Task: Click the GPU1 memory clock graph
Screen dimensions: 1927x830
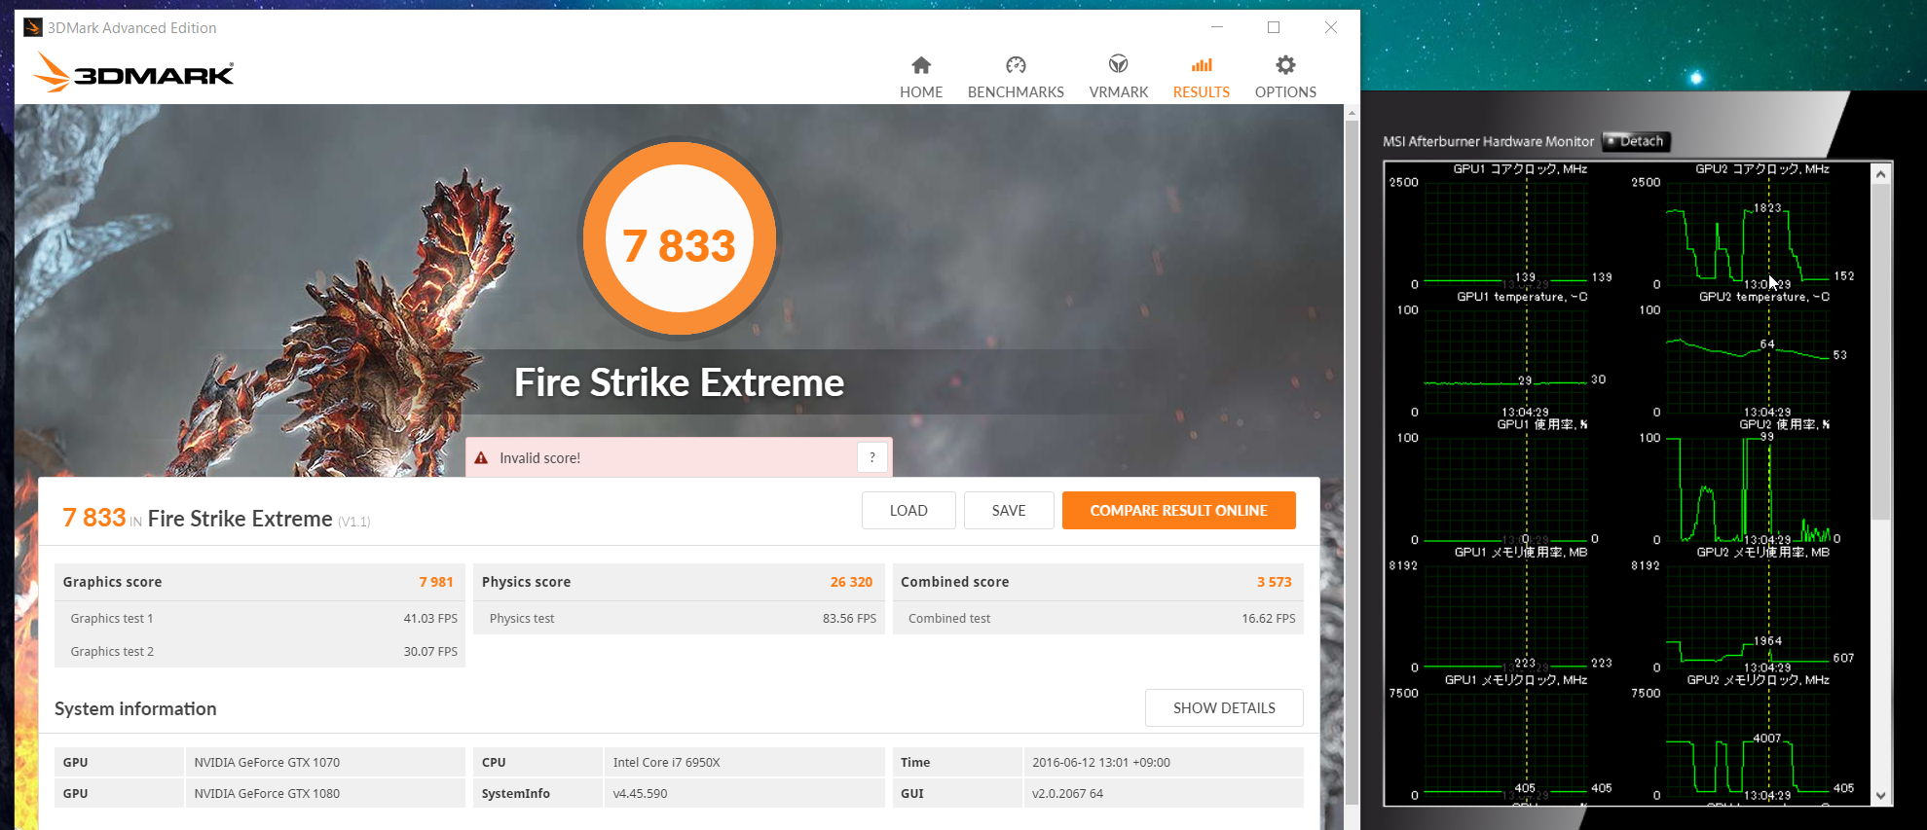Action: click(x=1505, y=743)
